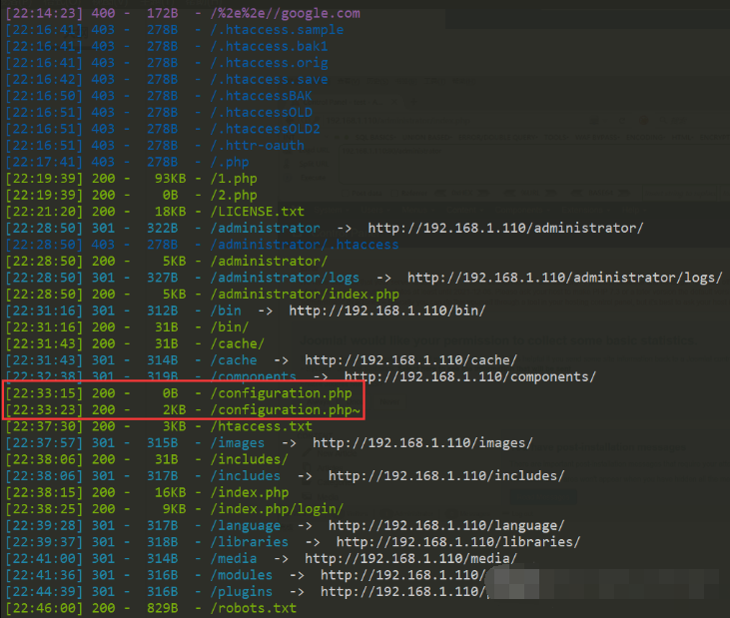730x618 pixels.
Task: Open the http://192.168.1.110/cache/ redirect URL
Action: point(410,360)
